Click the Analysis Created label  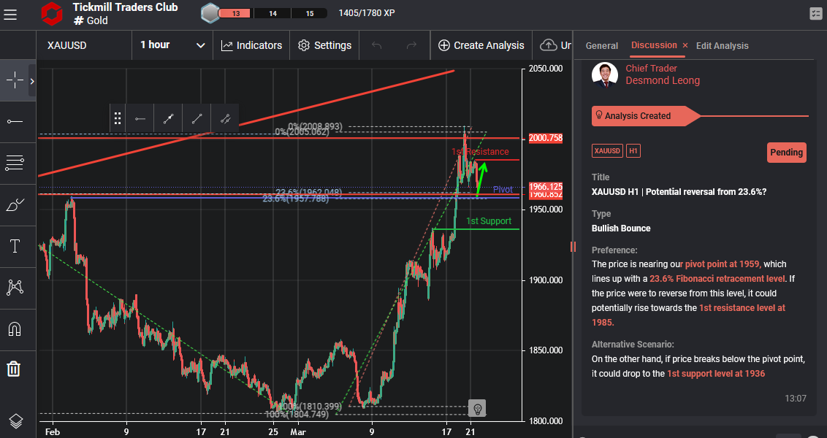pos(638,116)
